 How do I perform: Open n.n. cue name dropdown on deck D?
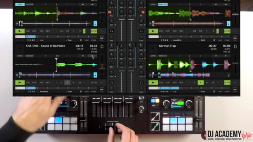(x=174, y=92)
